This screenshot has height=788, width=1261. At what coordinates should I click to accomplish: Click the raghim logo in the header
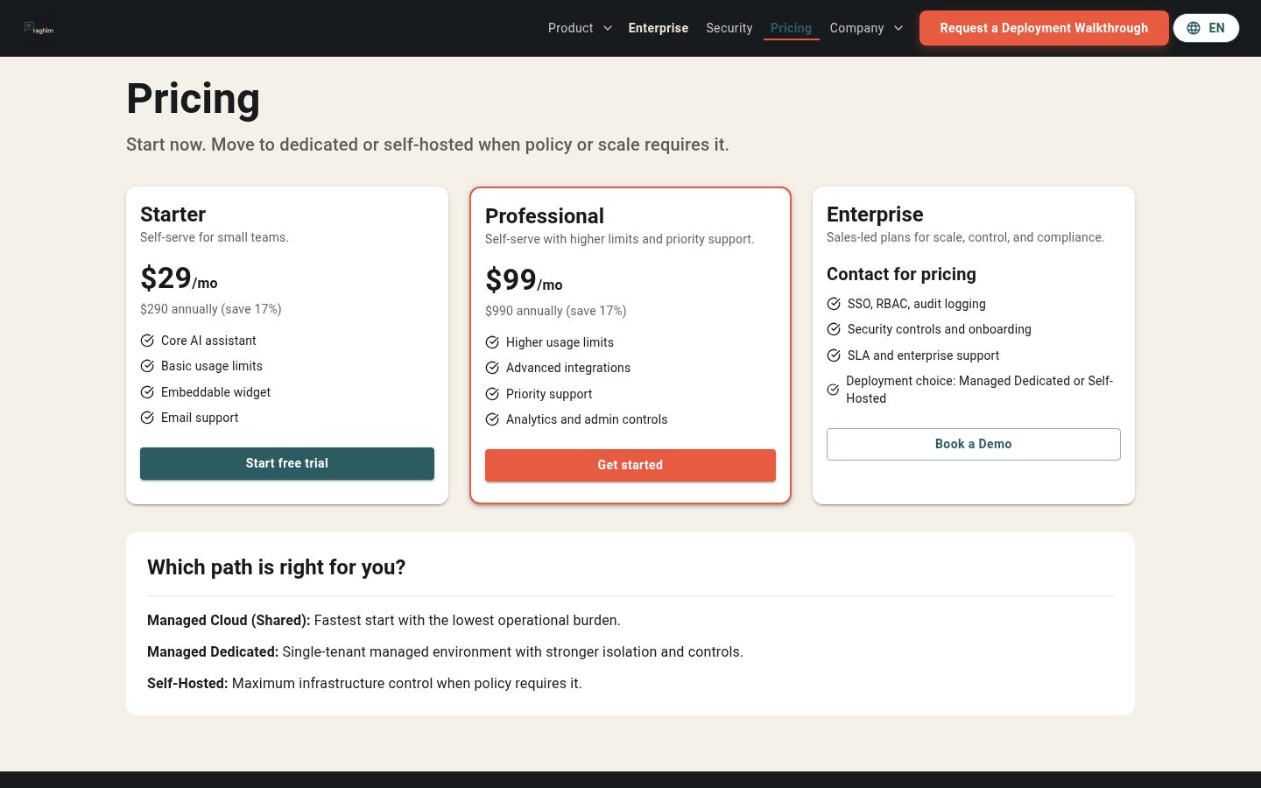pyautogui.click(x=39, y=28)
